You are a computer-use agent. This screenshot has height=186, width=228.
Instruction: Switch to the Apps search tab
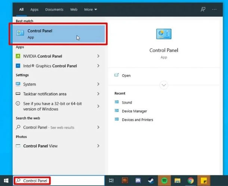point(34,9)
